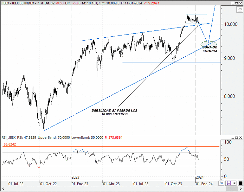244x192 pixels.
Task: Click the pin icon beside the diskette
Action: 234,183
